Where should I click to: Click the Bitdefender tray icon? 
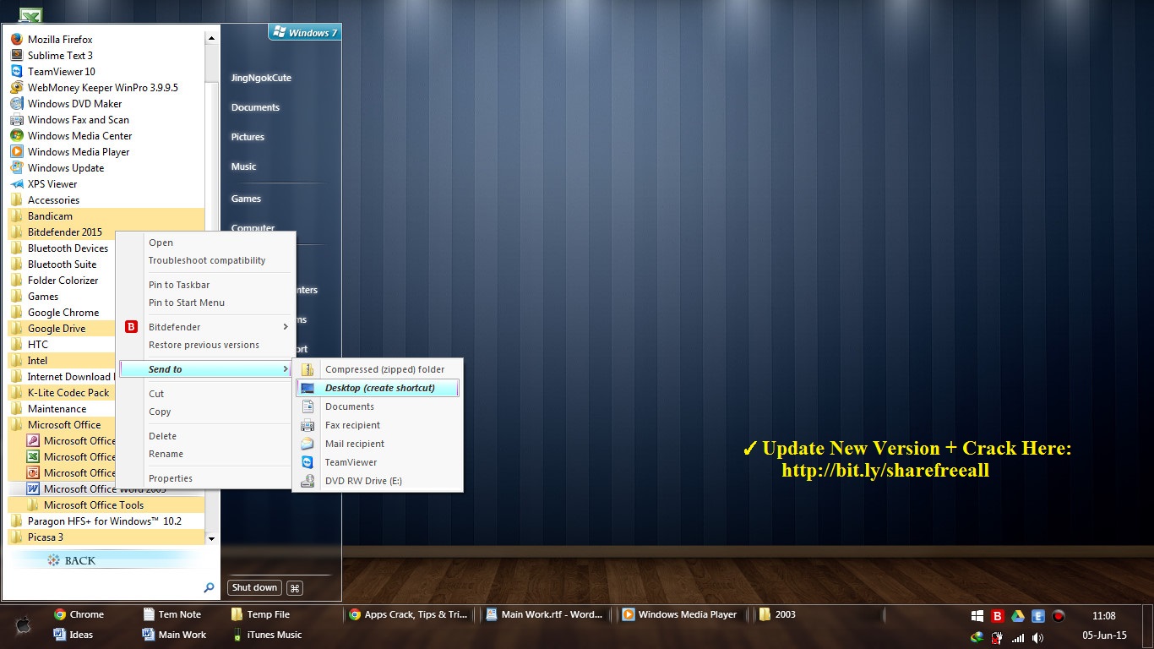point(998,616)
